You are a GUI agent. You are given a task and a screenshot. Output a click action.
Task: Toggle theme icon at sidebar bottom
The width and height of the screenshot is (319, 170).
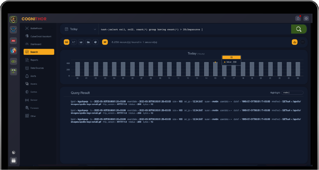tap(13, 152)
